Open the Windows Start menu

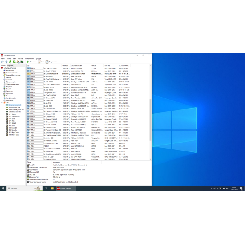3,189
